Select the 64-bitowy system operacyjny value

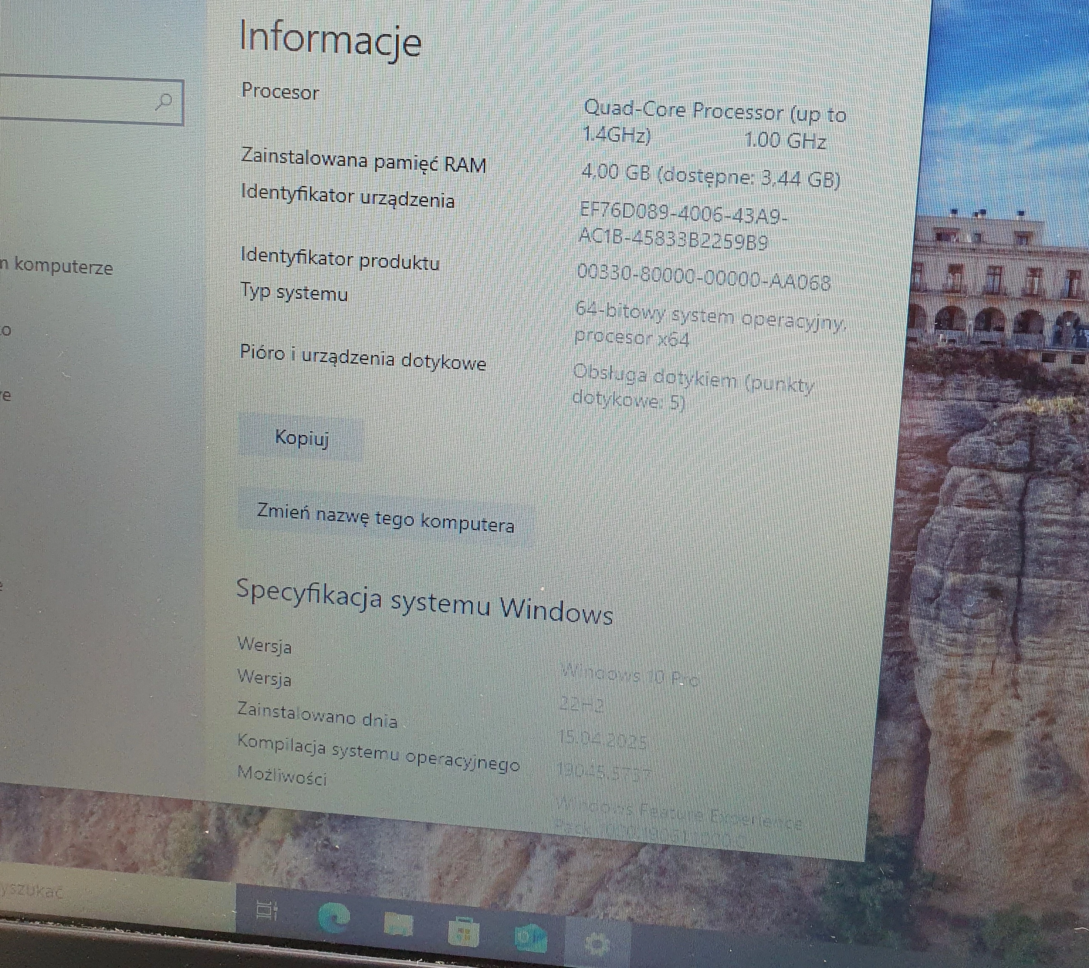710,324
